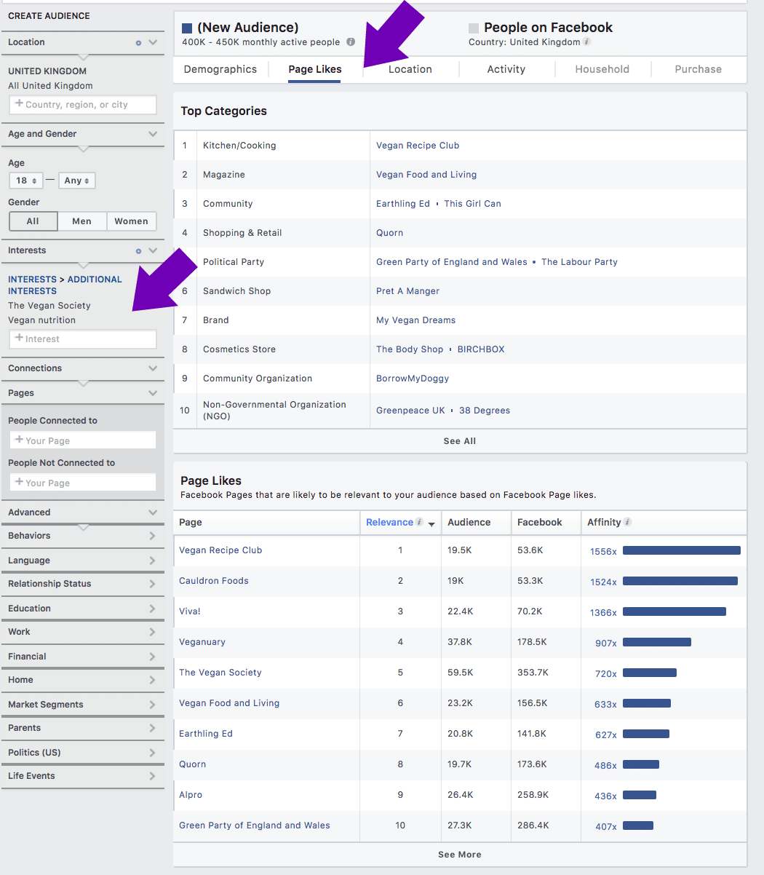764x875 pixels.
Task: Open the BIRCHBOX page link
Action: coord(481,349)
